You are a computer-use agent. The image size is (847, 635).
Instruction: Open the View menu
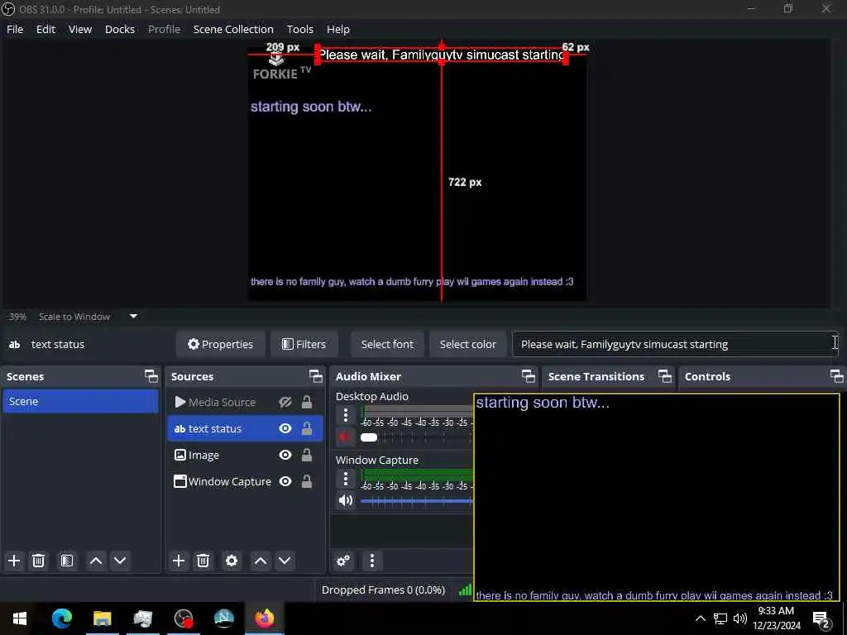[x=80, y=29]
